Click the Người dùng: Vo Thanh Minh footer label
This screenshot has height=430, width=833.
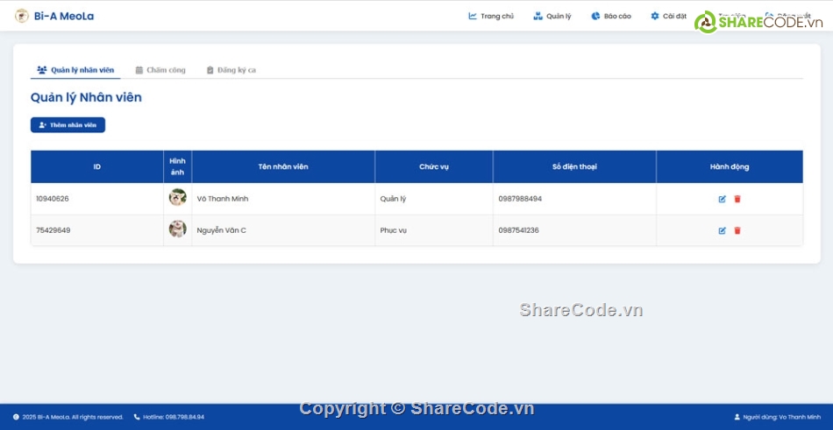[x=777, y=417]
